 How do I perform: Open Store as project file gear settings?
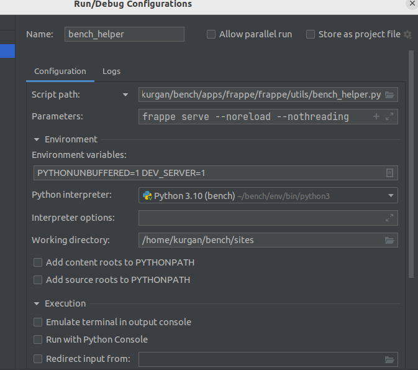click(408, 34)
